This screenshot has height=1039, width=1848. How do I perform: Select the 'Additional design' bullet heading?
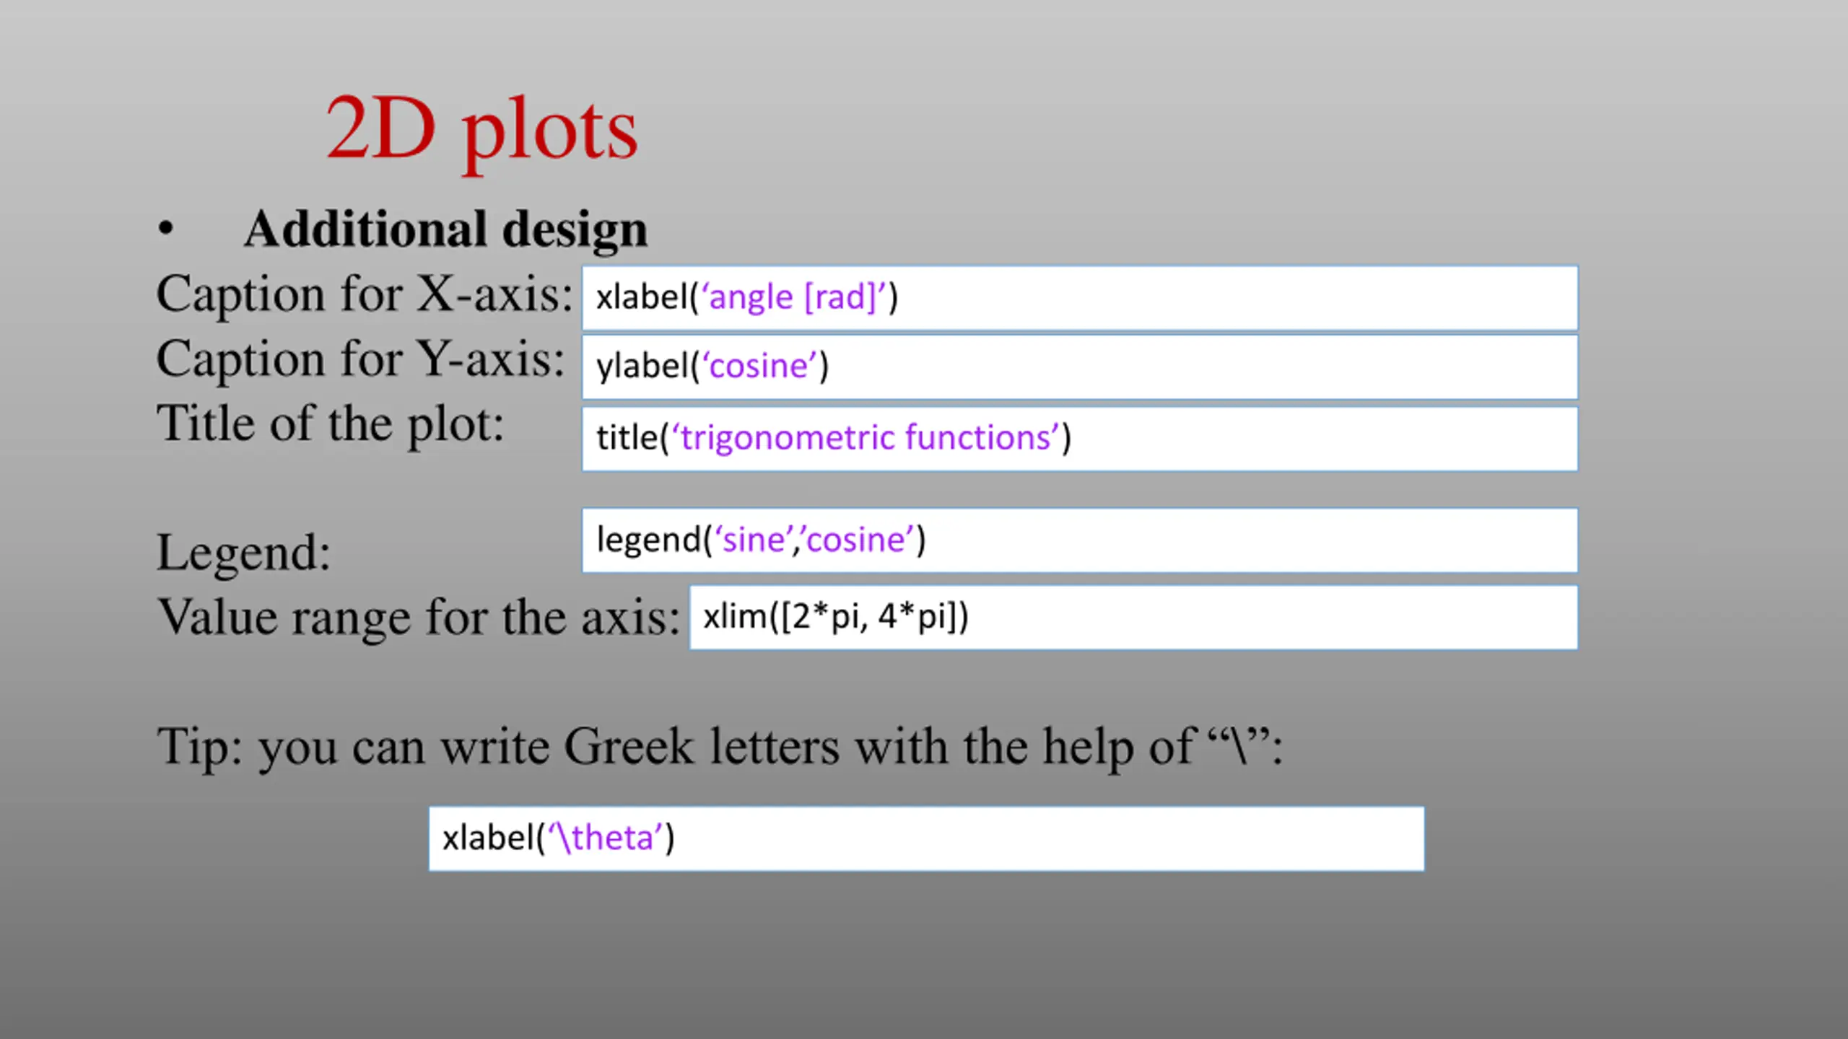click(x=445, y=229)
